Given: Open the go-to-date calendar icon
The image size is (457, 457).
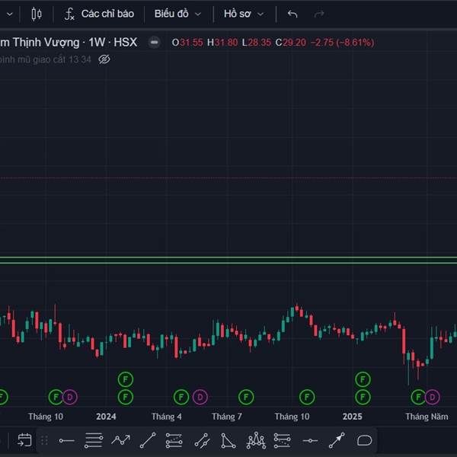Looking at the screenshot, I should point(24,439).
